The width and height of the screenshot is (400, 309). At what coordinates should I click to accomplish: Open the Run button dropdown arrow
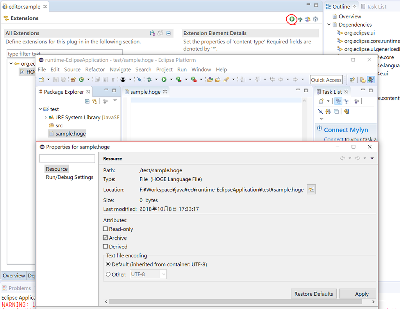[171, 80]
